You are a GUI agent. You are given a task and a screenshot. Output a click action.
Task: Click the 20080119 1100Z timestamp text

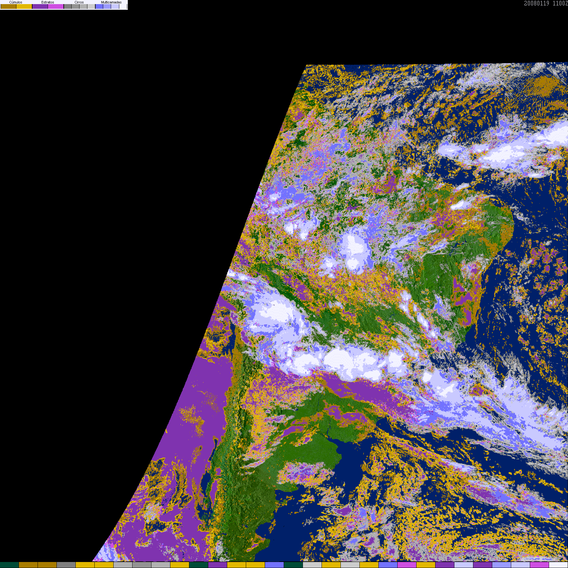(546, 3)
